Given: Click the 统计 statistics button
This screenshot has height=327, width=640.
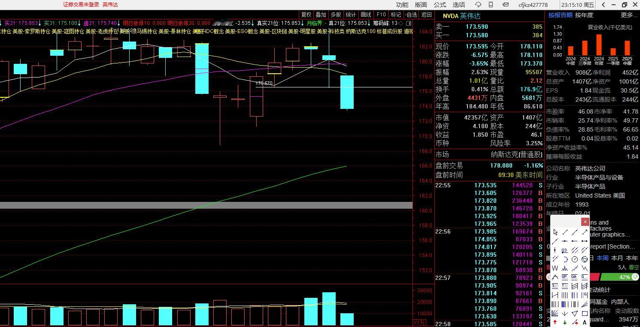Looking at the screenshot, I should (351, 15).
